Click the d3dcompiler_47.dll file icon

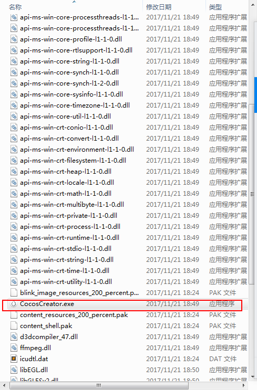(x=14, y=337)
